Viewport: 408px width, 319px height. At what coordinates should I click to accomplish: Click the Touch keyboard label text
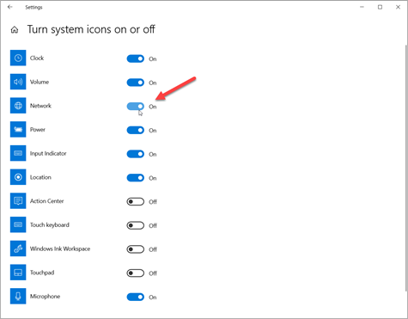(50, 224)
